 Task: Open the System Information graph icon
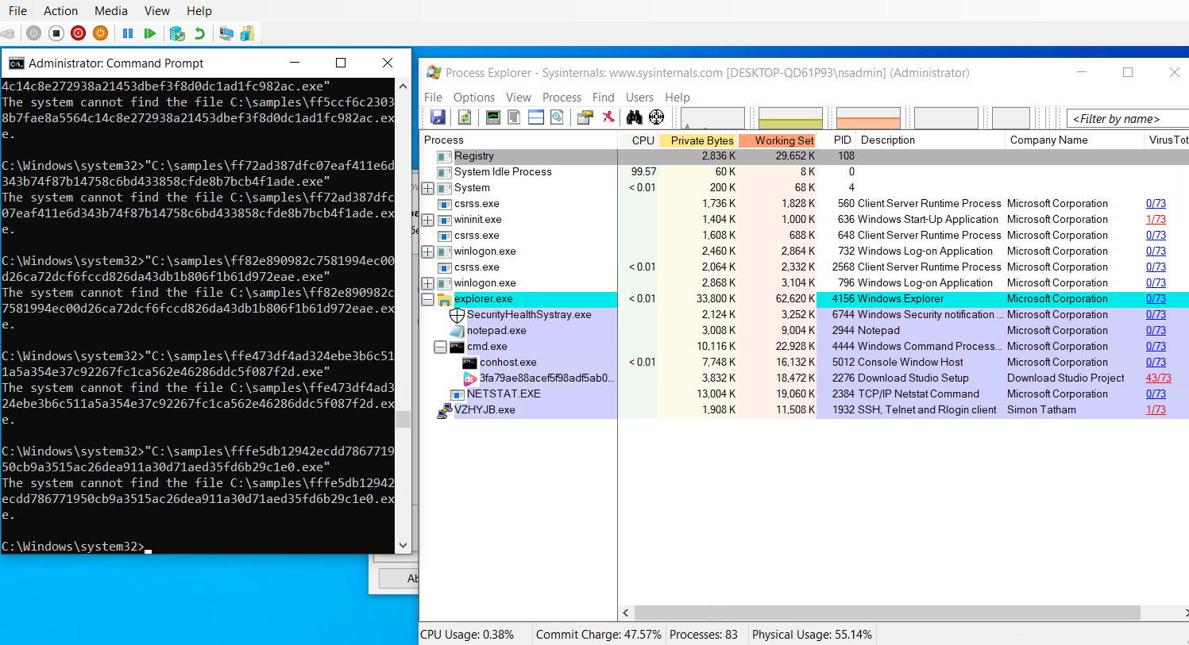(493, 117)
